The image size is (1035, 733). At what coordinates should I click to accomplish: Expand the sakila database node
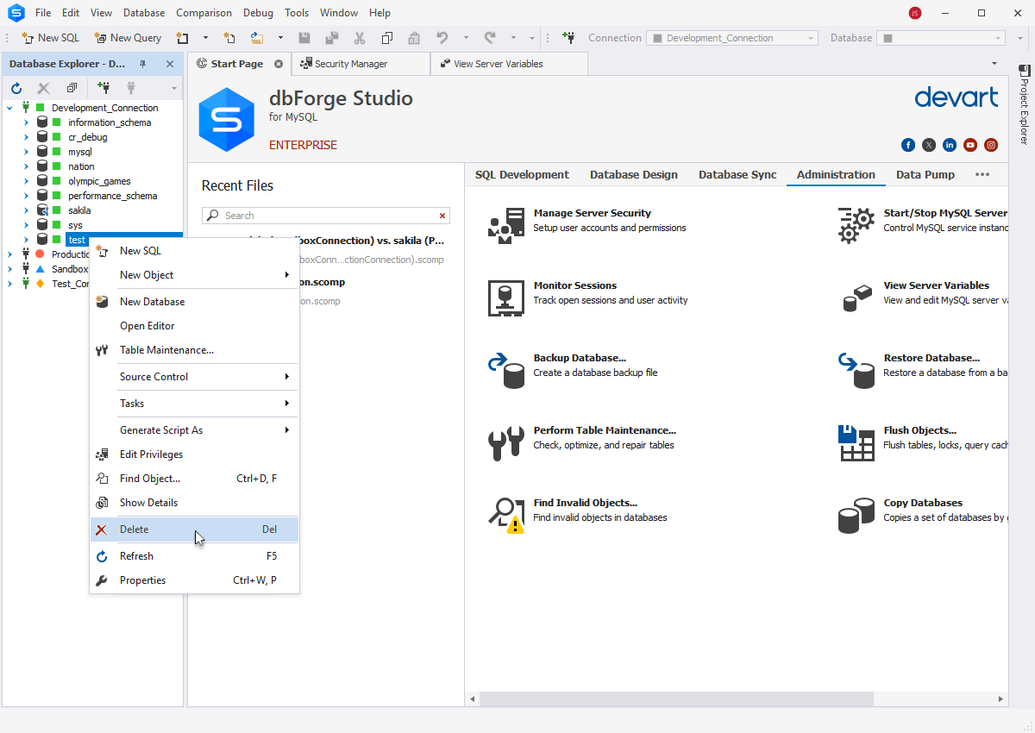click(26, 210)
